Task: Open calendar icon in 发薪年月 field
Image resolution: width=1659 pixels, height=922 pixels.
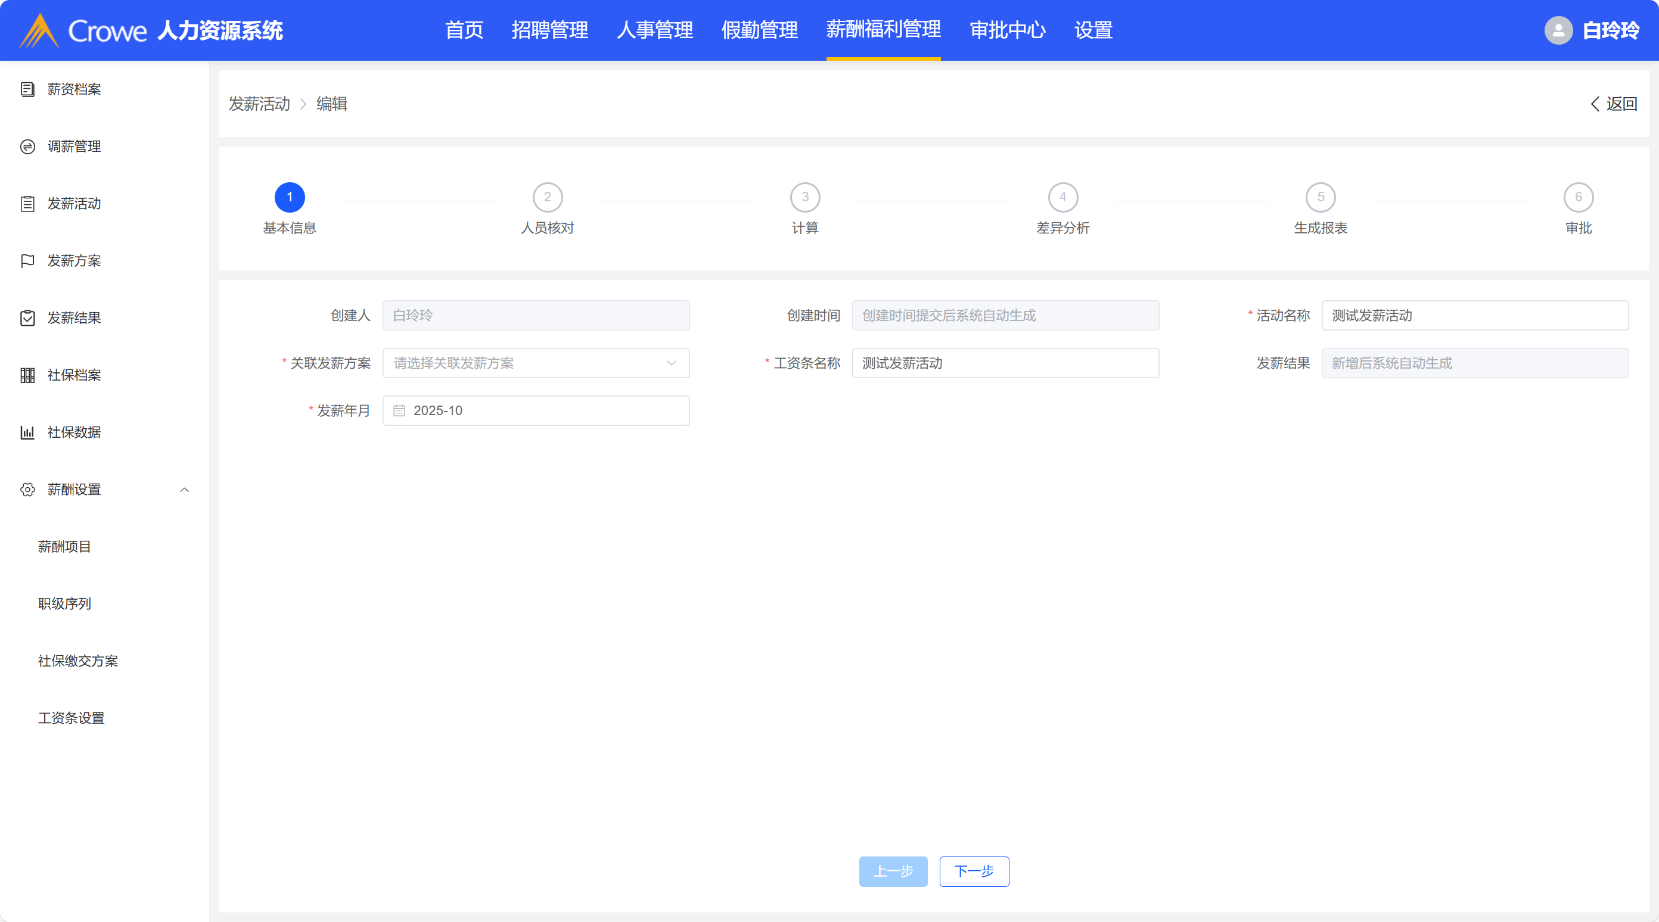Action: tap(399, 411)
